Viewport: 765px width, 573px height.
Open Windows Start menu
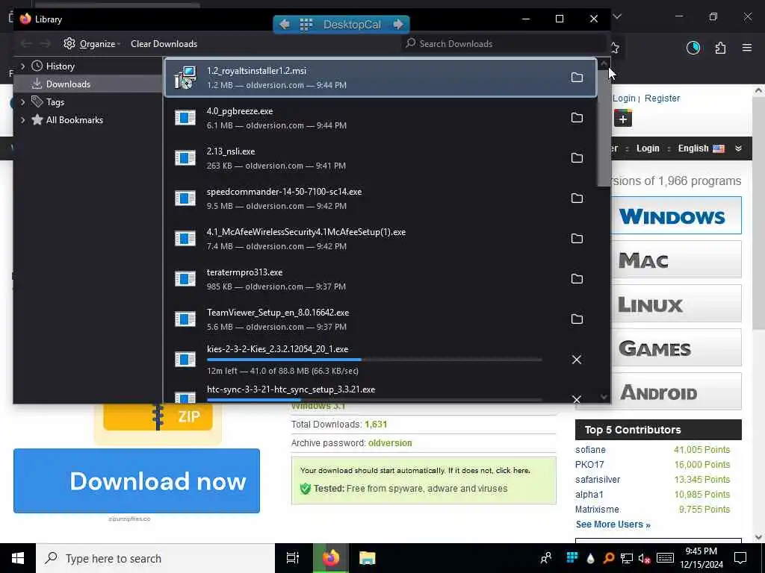click(x=18, y=558)
